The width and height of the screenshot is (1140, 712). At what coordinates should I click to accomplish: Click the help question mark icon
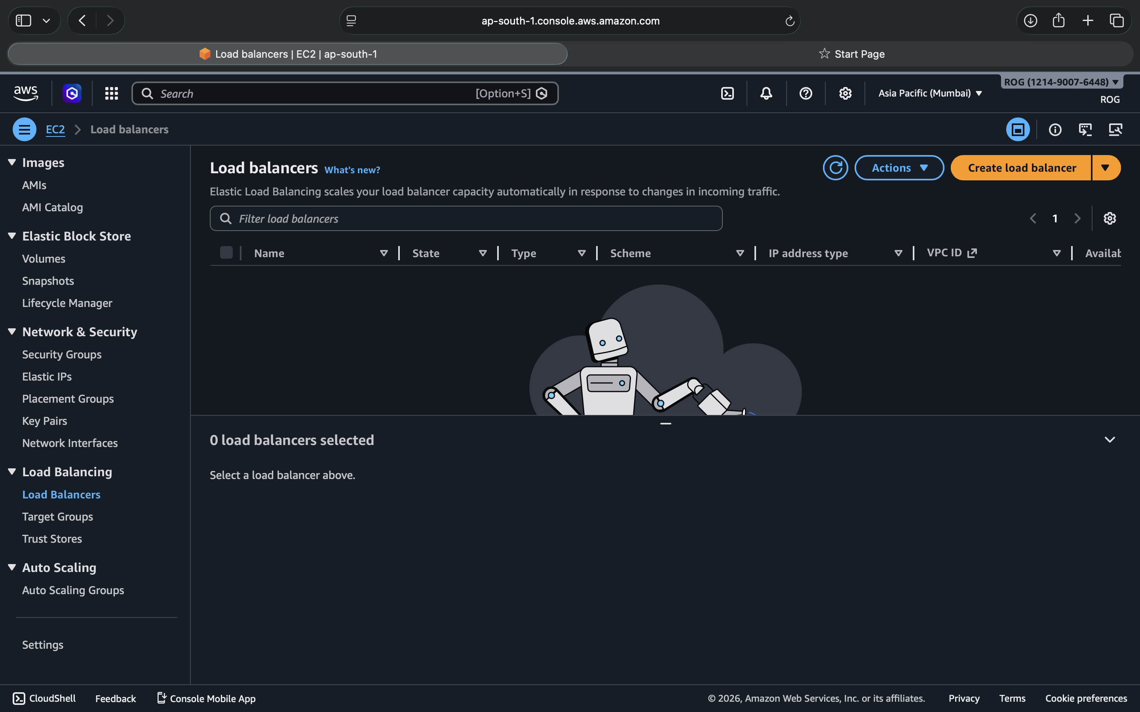[806, 93]
